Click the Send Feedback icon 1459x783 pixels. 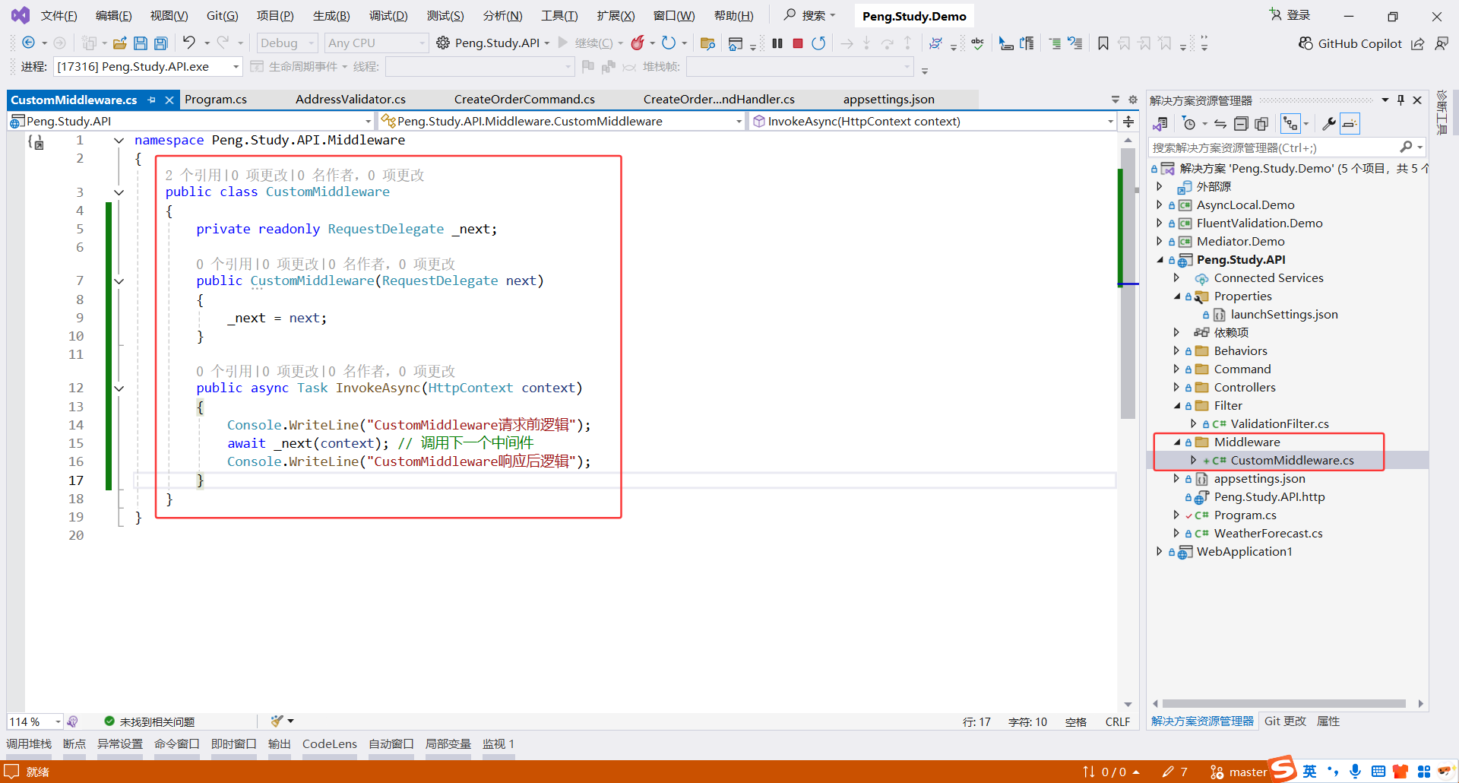click(1442, 43)
